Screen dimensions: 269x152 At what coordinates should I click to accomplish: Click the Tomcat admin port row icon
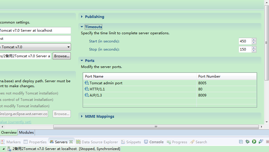(x=87, y=83)
